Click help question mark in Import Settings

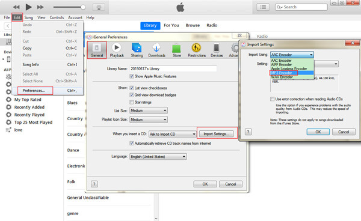point(248,132)
